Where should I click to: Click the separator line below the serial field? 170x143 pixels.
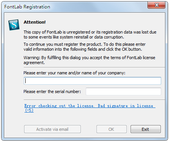(x=94, y=100)
